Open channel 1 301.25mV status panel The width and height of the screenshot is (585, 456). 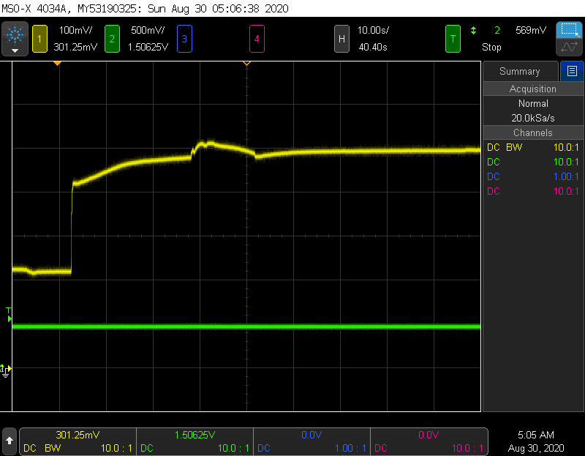coord(78,441)
